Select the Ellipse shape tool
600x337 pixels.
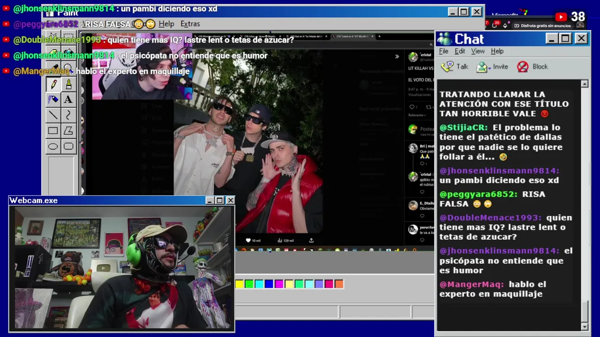[53, 147]
